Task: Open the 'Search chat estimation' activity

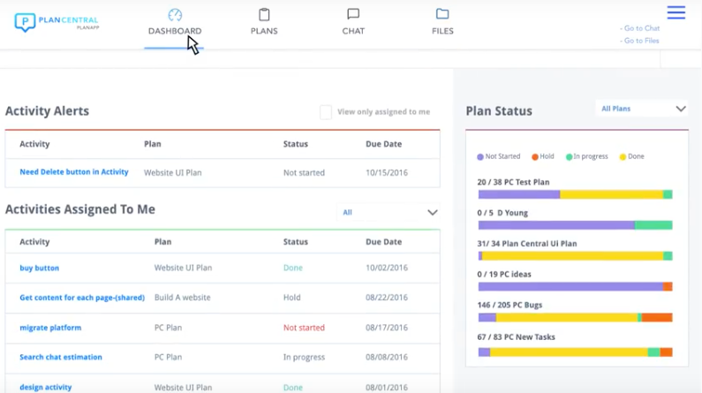Action: 61,358
